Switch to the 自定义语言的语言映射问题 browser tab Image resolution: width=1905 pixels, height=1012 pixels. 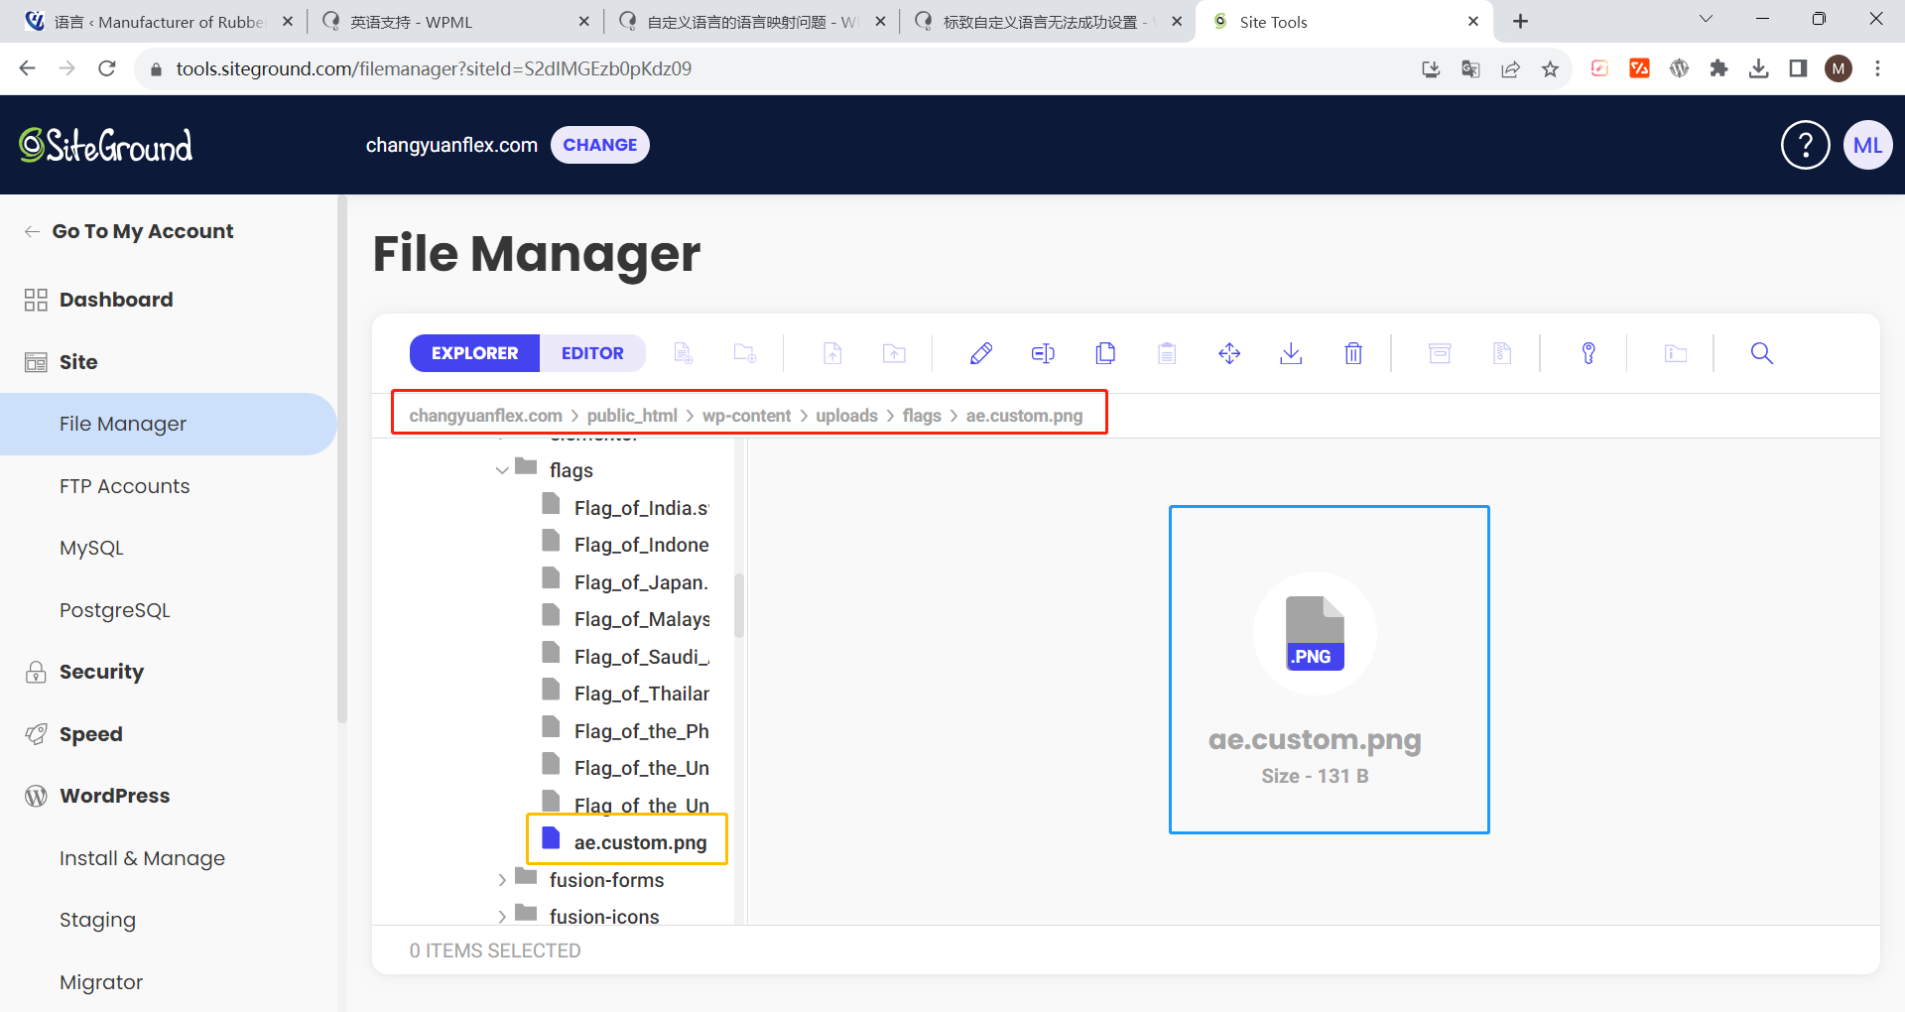(750, 22)
